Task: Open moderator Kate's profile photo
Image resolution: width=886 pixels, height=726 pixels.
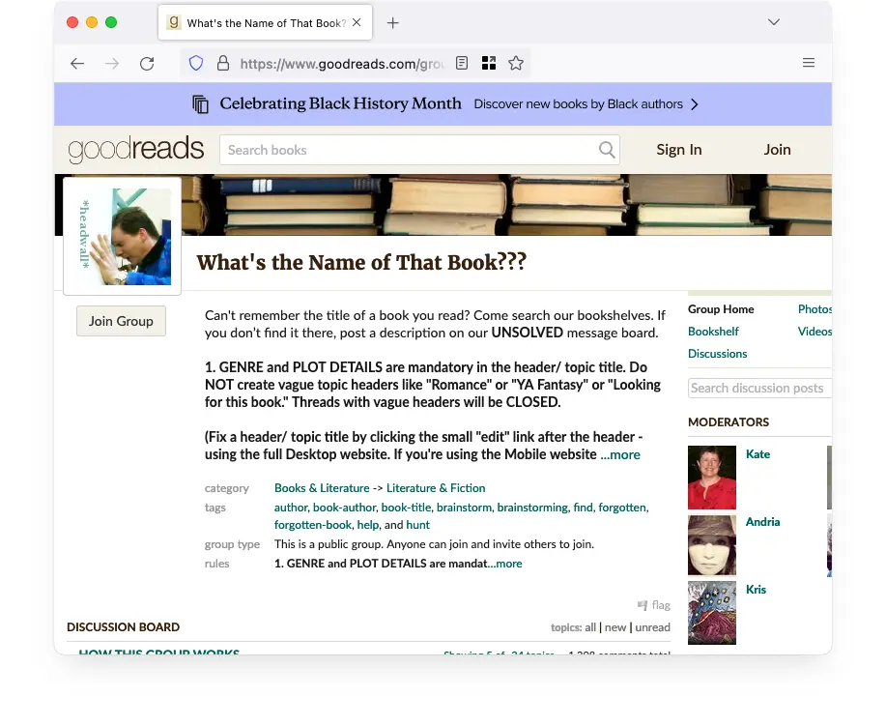Action: click(711, 477)
